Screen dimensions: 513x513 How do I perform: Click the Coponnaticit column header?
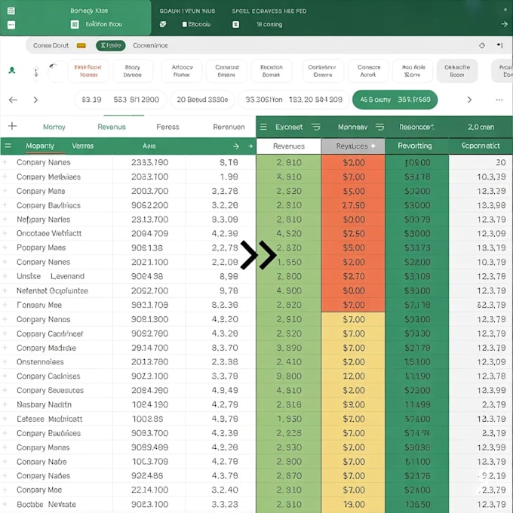(x=481, y=146)
